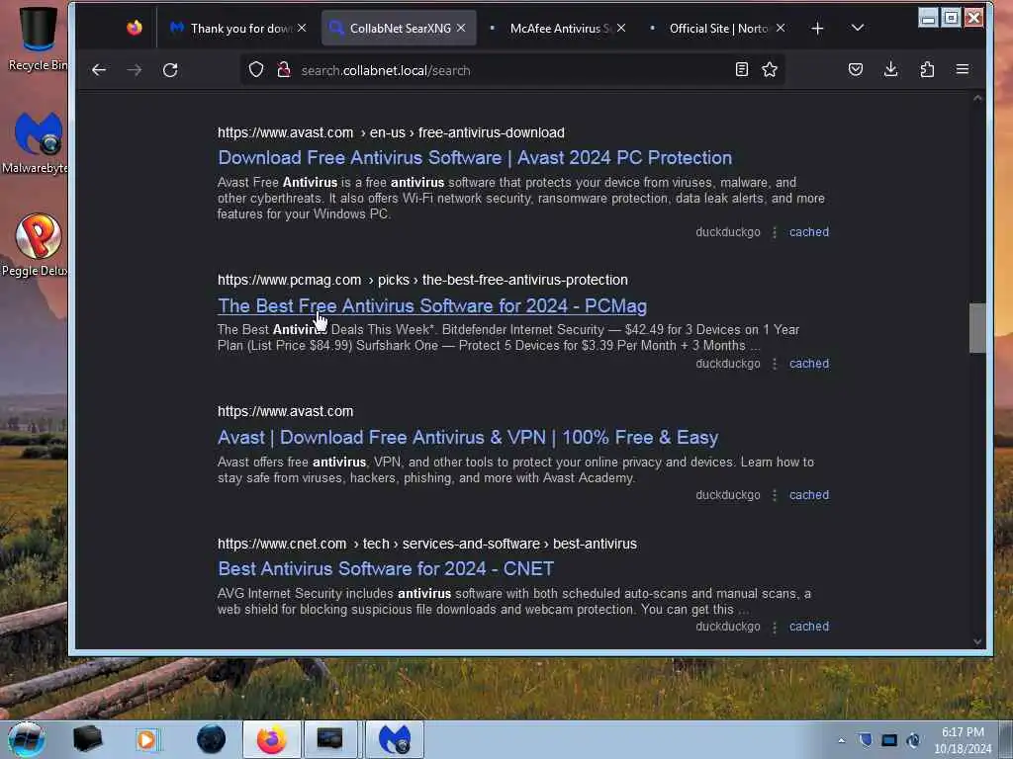Click the Malwarebytes taskbar button
Image resolution: width=1013 pixels, height=759 pixels.
click(395, 739)
